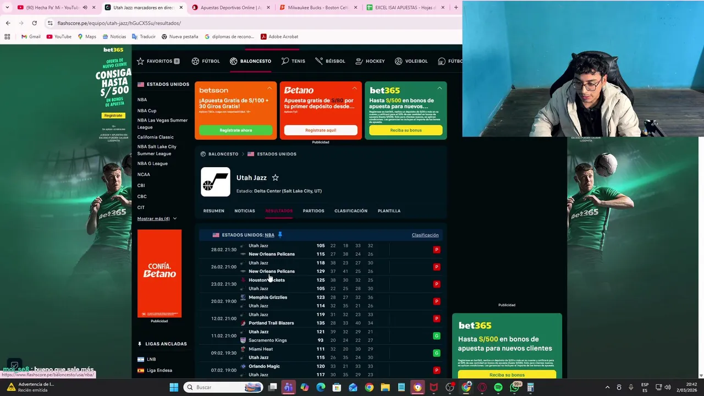Open California Classic in the sidebar

pos(155,137)
